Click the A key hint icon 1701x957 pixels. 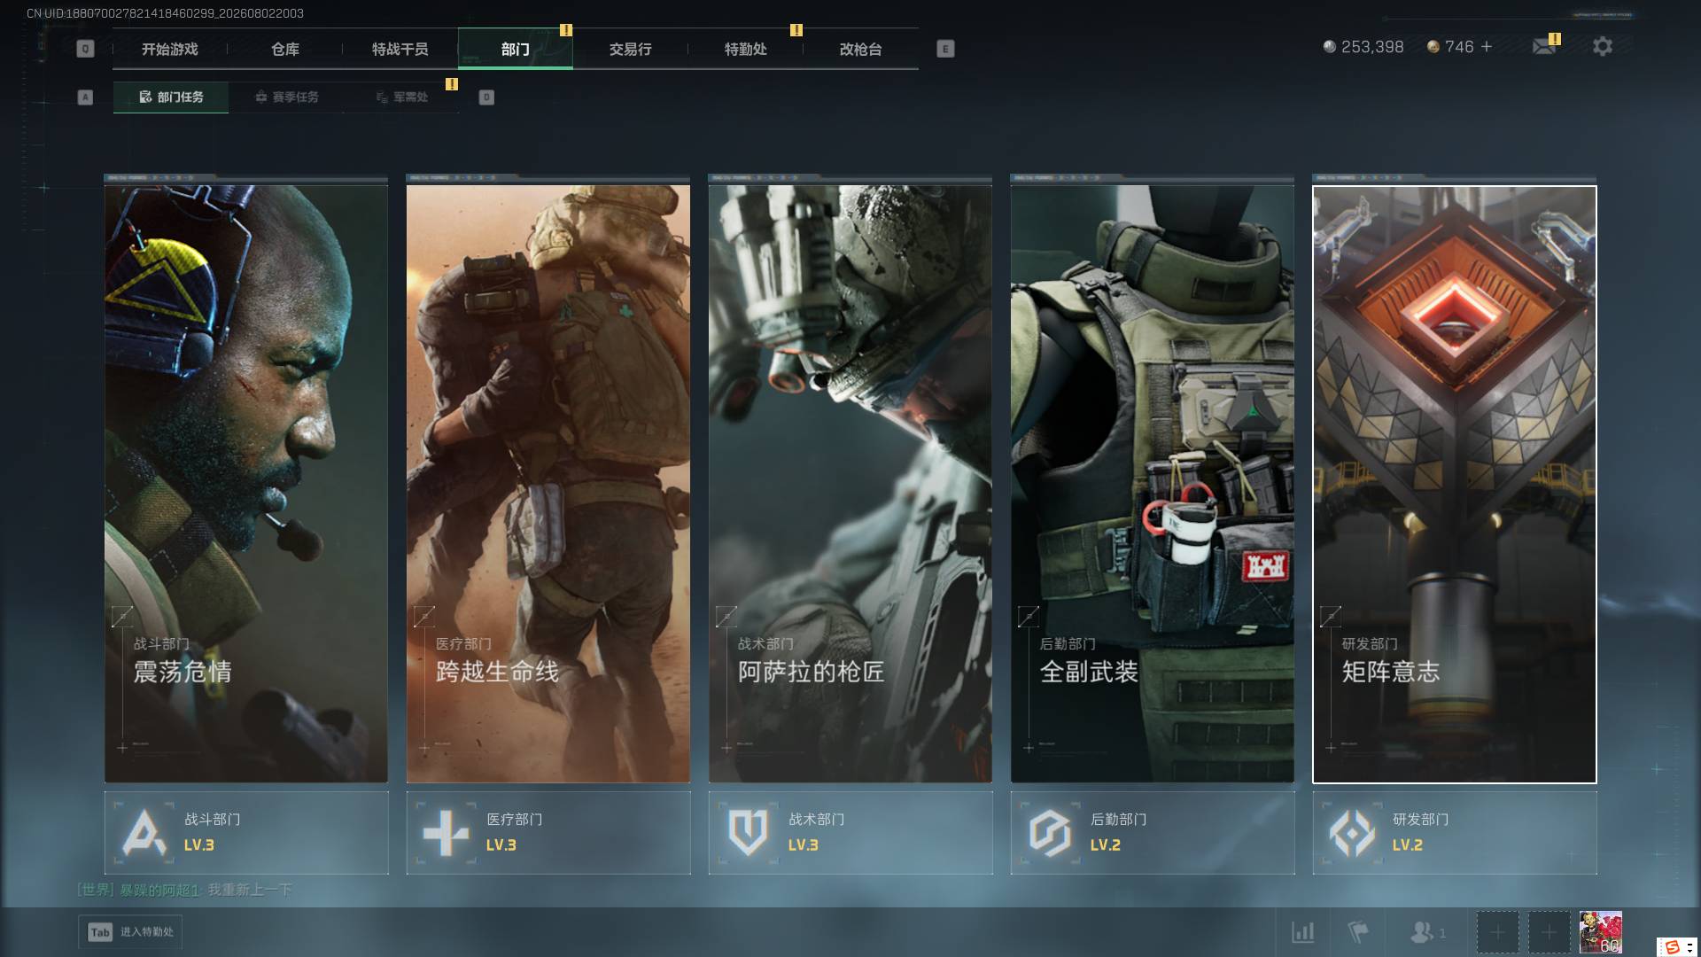click(85, 97)
